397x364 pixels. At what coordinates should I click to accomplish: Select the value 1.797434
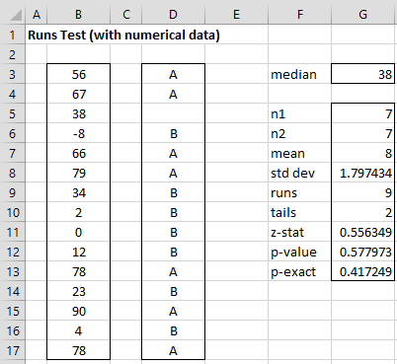(x=363, y=173)
